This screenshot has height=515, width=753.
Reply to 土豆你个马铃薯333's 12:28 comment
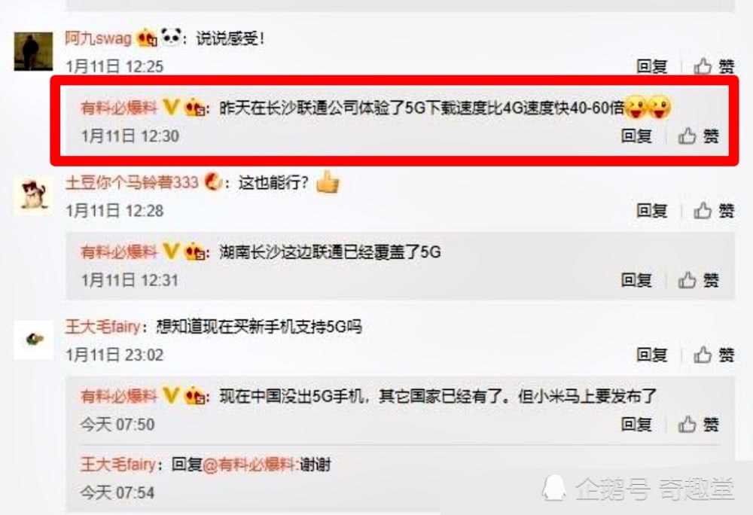point(651,211)
